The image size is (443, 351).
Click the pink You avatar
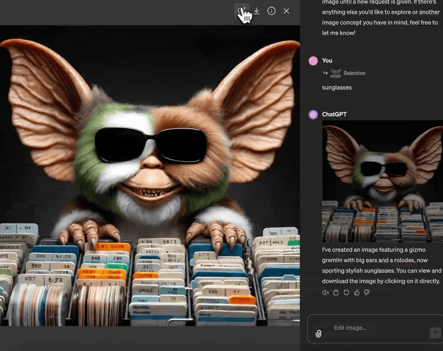point(313,61)
